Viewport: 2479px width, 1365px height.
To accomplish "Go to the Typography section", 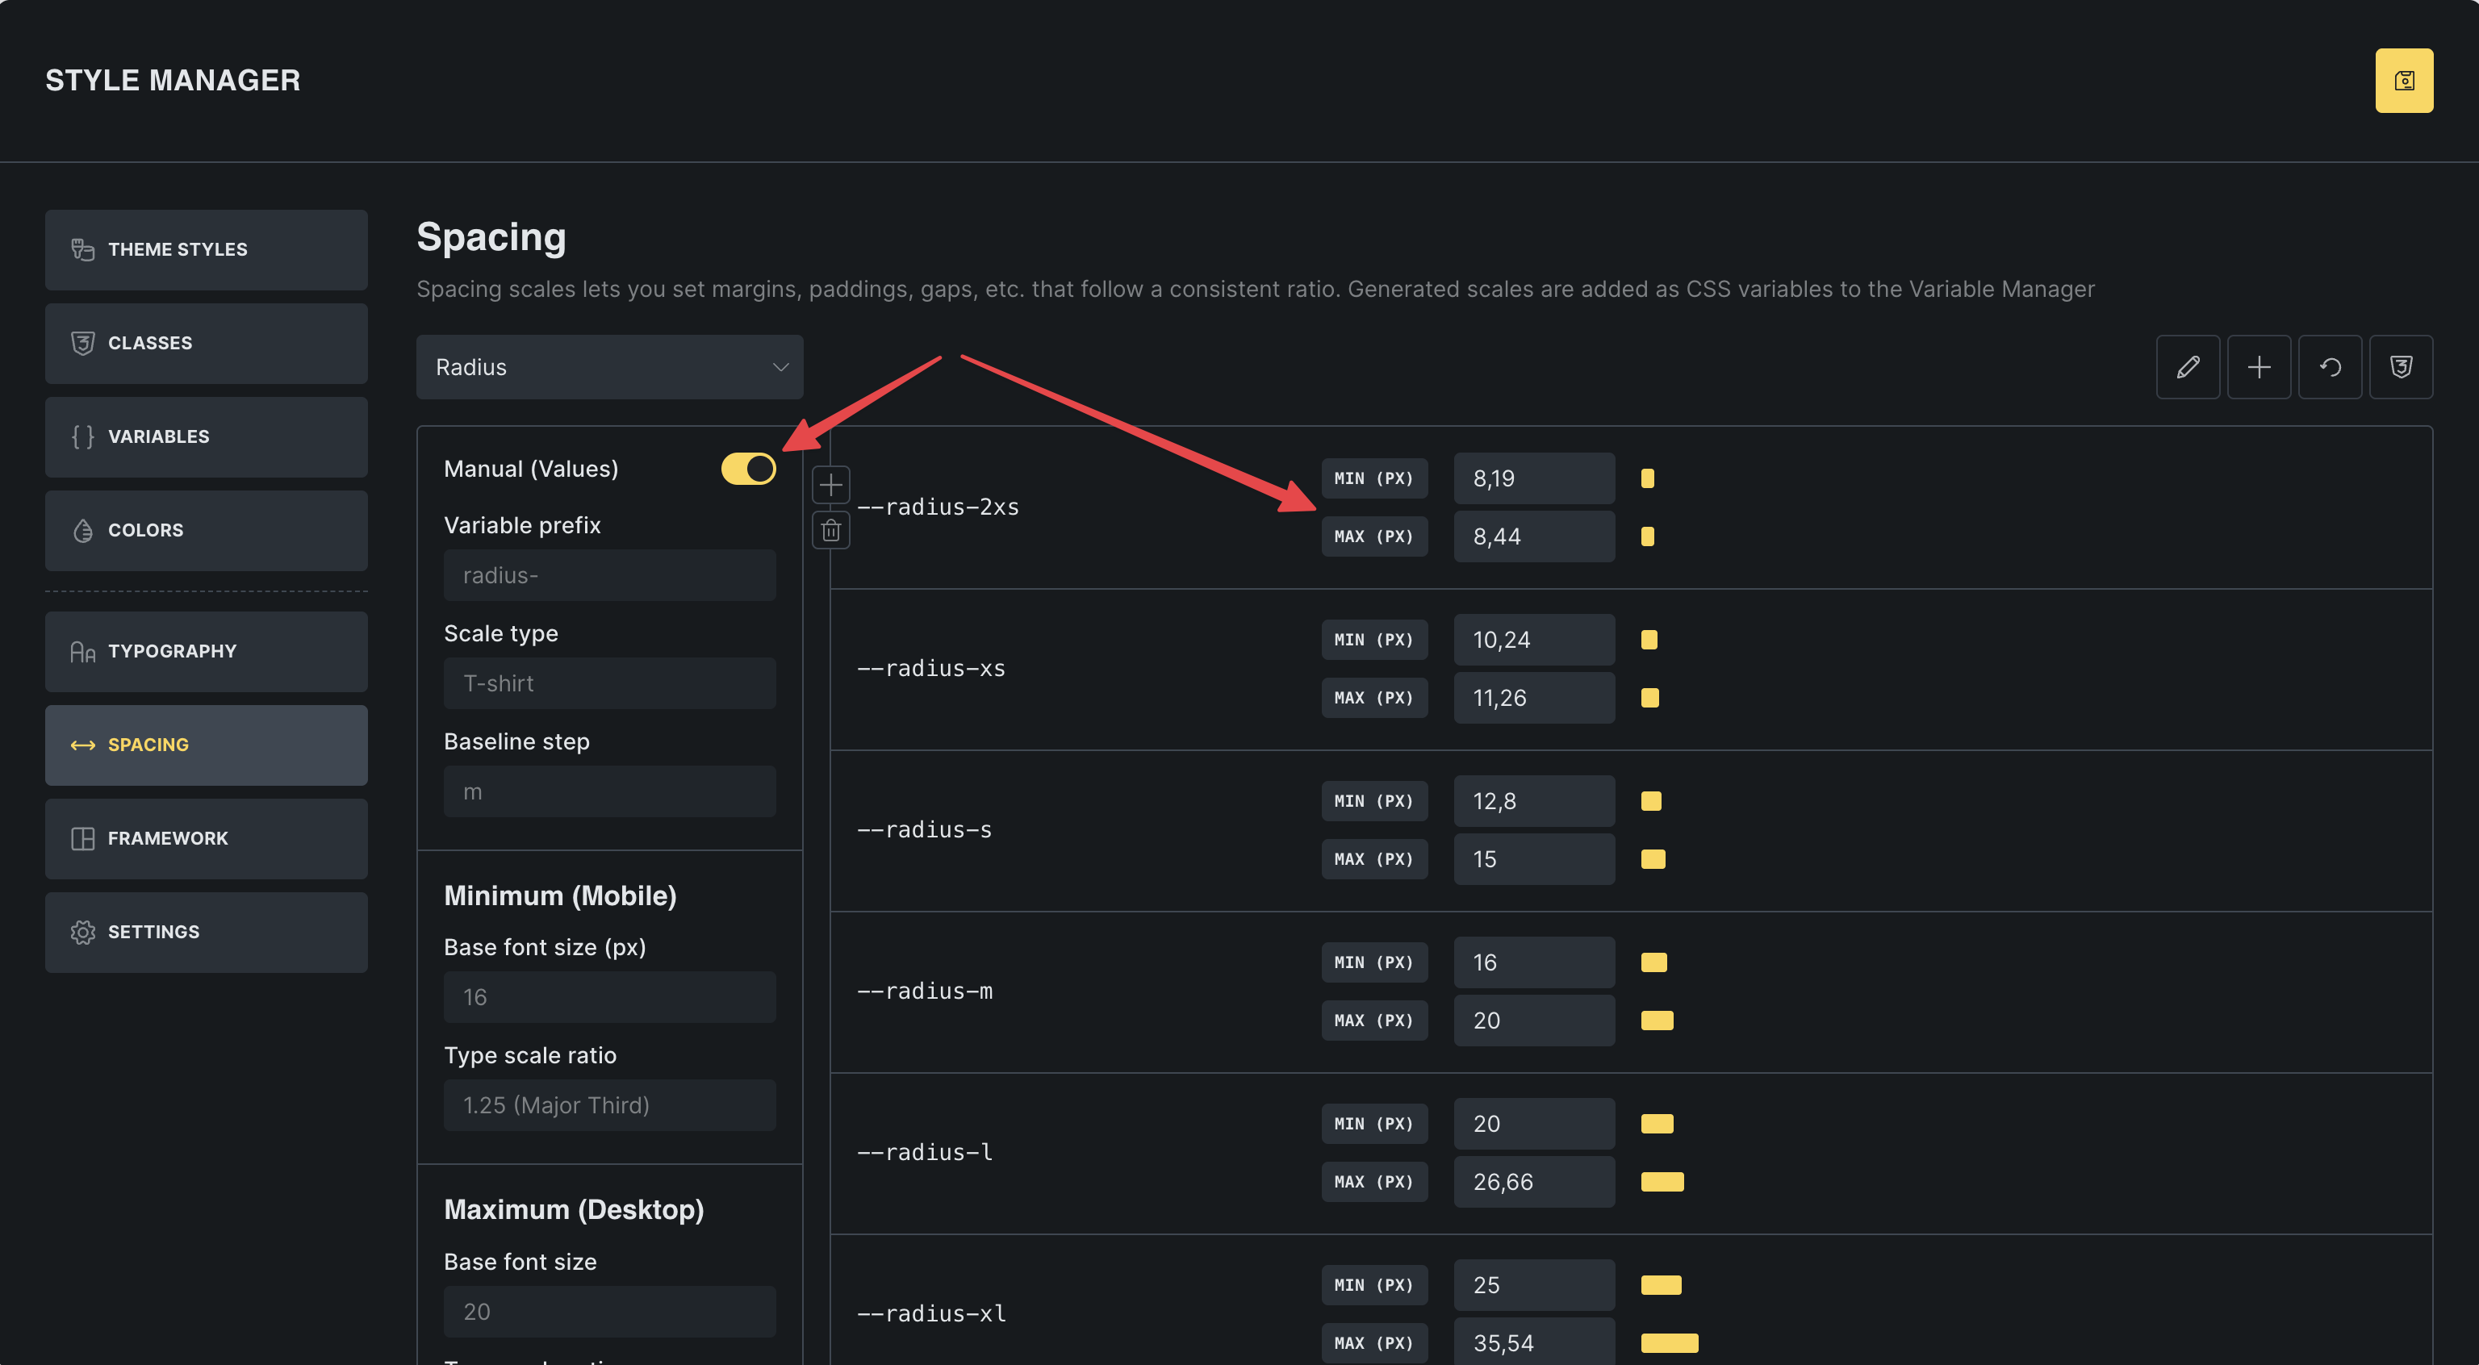I will click(x=206, y=651).
